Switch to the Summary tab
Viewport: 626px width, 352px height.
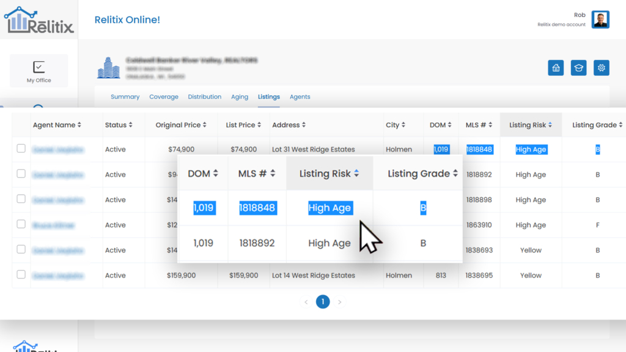[125, 97]
